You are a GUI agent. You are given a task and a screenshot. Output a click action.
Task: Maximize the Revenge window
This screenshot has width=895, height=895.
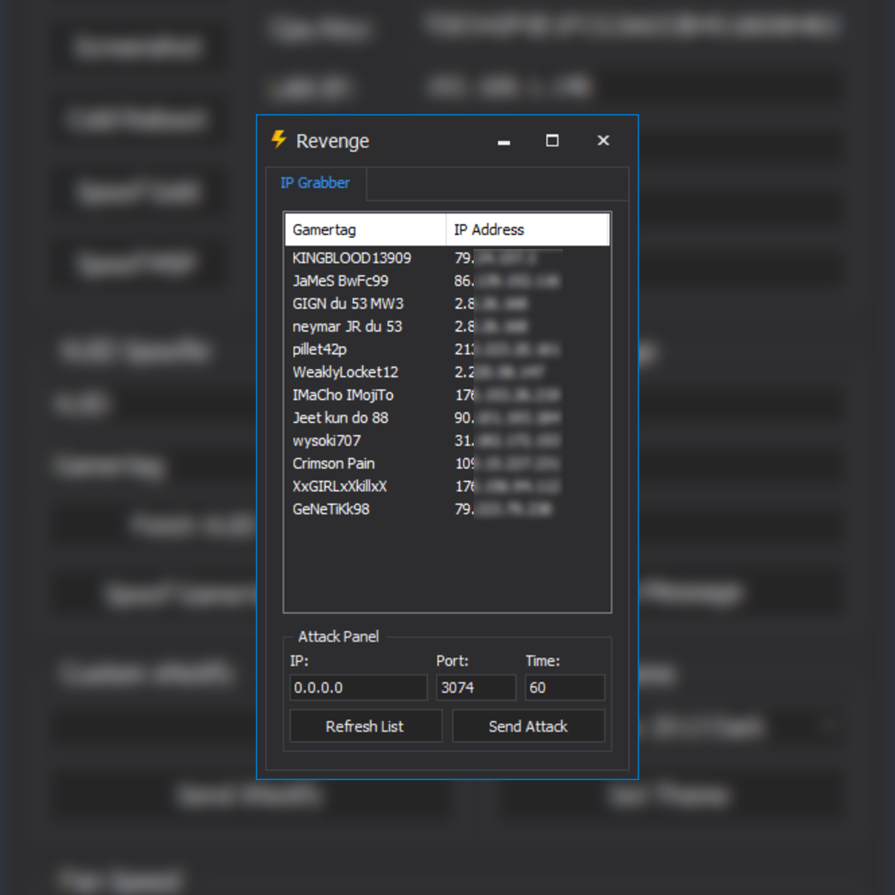pyautogui.click(x=552, y=140)
